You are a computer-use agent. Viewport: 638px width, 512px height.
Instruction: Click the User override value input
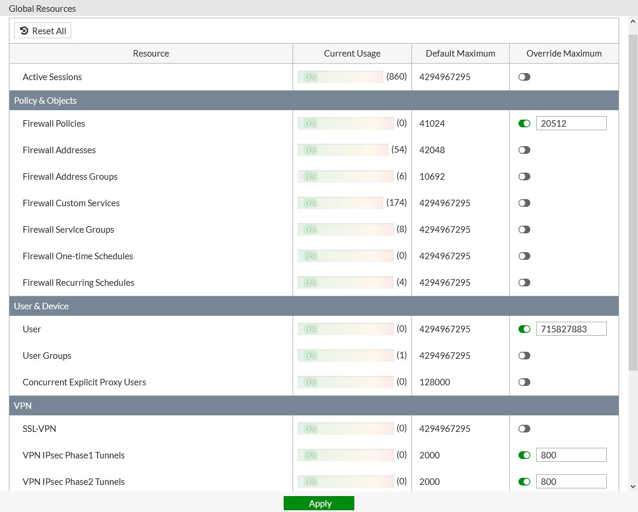click(x=571, y=329)
